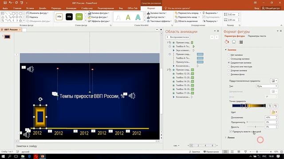
Task: Open the Файл tab
Action: pyautogui.click(x=5, y=8)
